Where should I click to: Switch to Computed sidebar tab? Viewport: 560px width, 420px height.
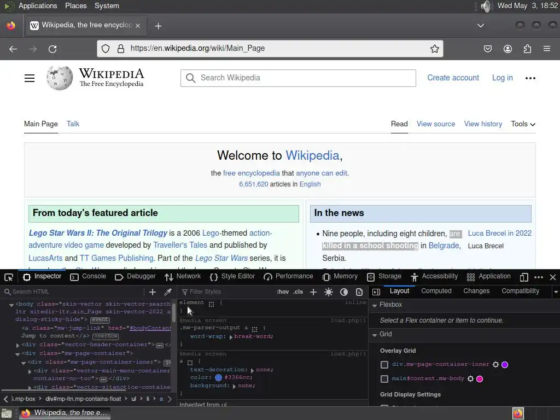click(436, 291)
